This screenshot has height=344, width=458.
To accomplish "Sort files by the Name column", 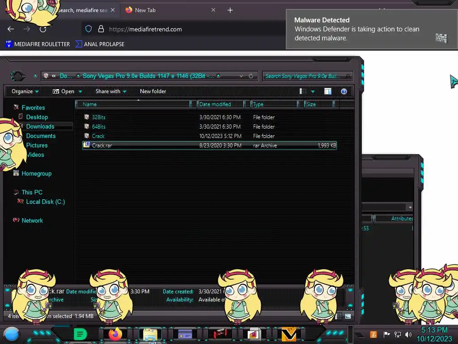I will (x=133, y=104).
